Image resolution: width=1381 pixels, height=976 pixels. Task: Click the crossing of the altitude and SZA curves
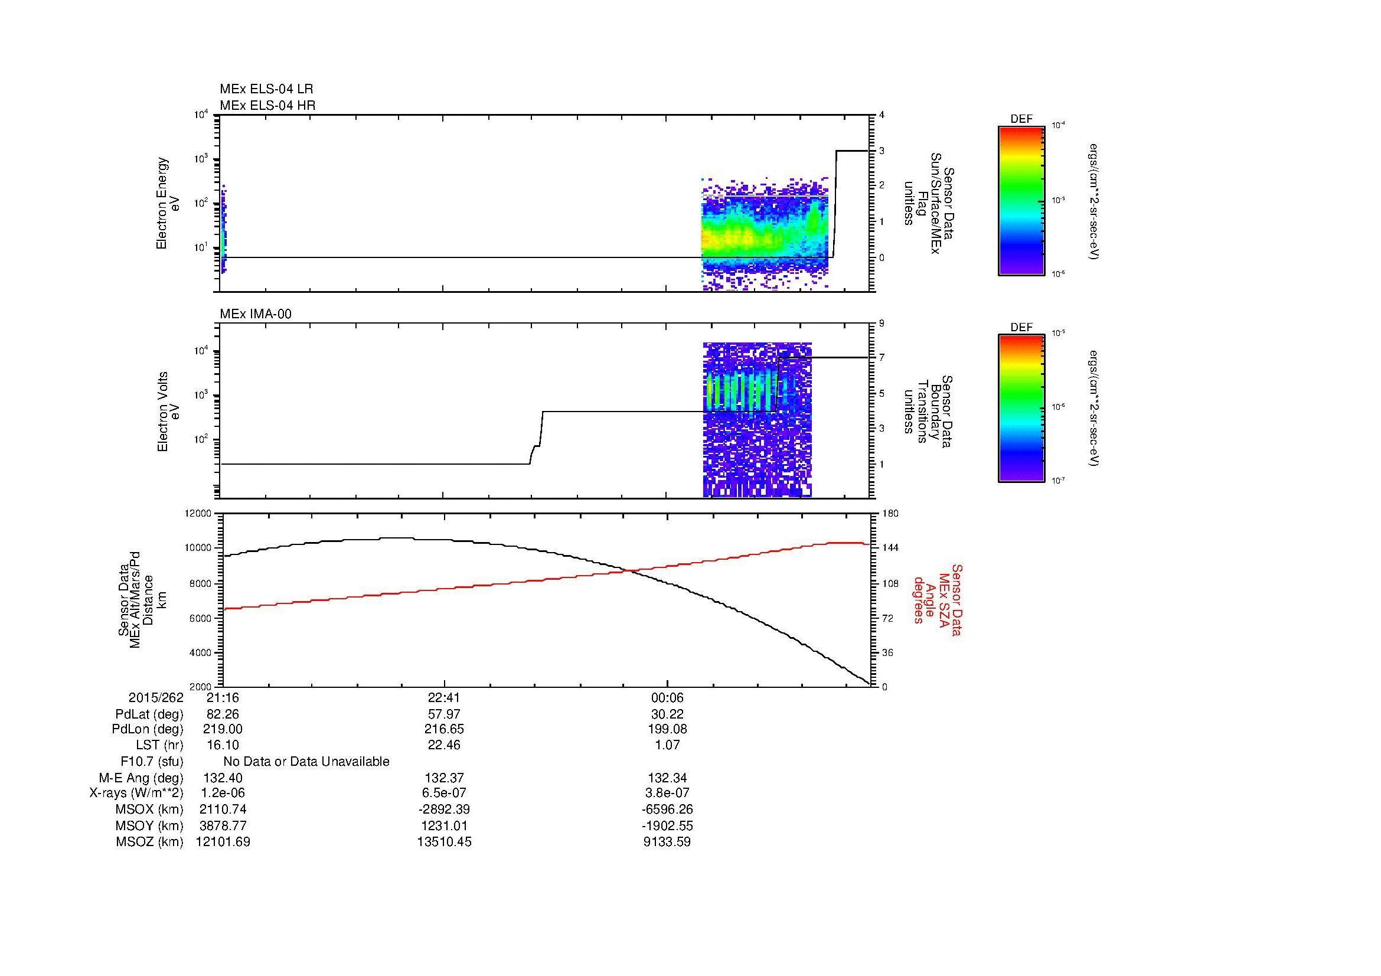[629, 570]
